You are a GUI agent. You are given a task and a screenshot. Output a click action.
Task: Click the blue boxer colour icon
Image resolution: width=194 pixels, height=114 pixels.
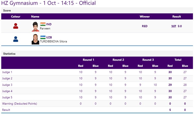point(16,39)
